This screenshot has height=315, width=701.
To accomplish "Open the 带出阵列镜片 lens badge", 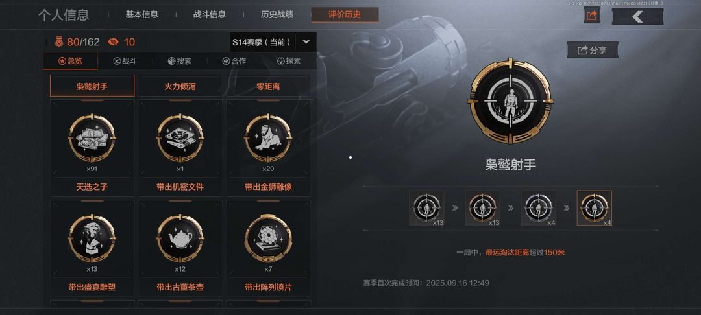I will pyautogui.click(x=268, y=239).
